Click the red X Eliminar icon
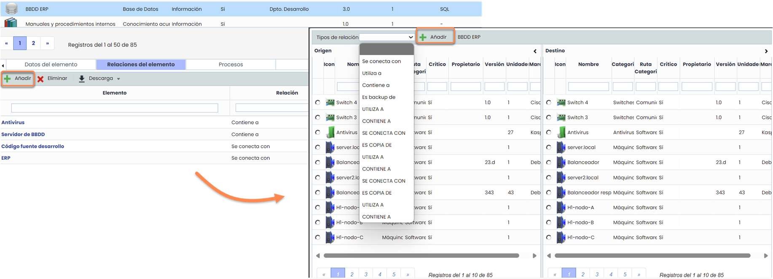This screenshot has height=279, width=773. pos(40,79)
